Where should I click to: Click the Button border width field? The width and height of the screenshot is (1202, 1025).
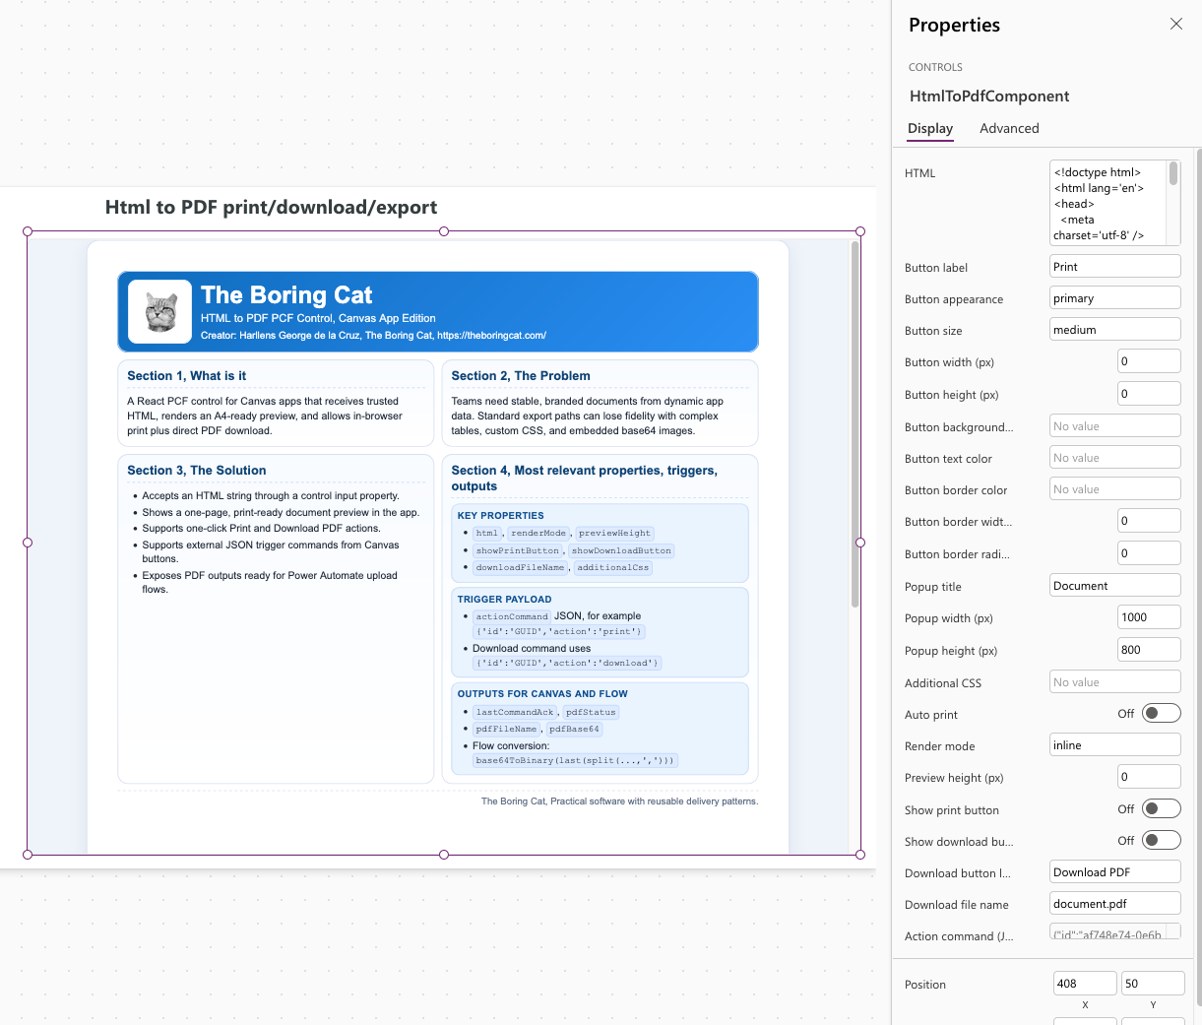1149,520
